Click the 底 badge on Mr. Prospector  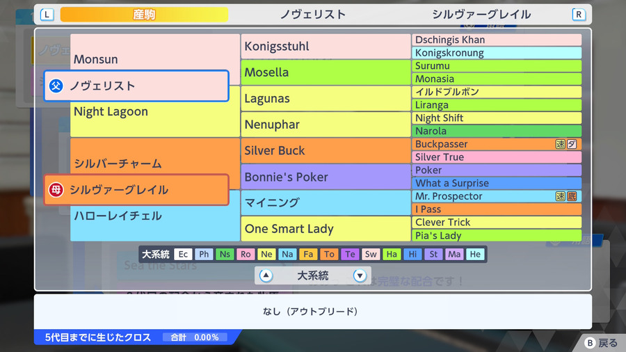coord(572,196)
